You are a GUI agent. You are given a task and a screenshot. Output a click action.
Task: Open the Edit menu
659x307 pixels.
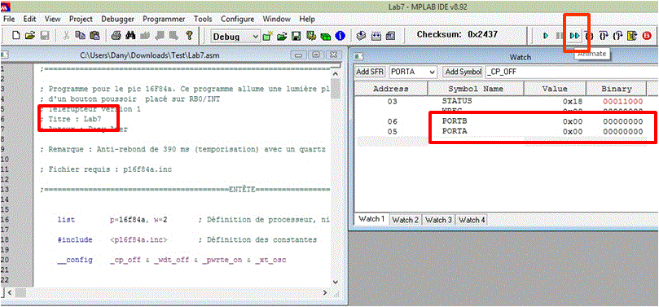click(29, 19)
